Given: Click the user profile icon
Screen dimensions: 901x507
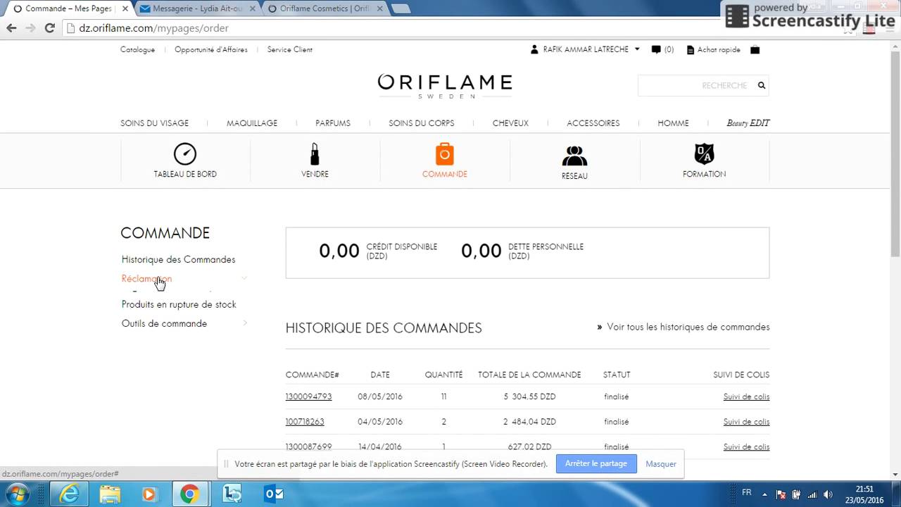Looking at the screenshot, I should tap(535, 50).
